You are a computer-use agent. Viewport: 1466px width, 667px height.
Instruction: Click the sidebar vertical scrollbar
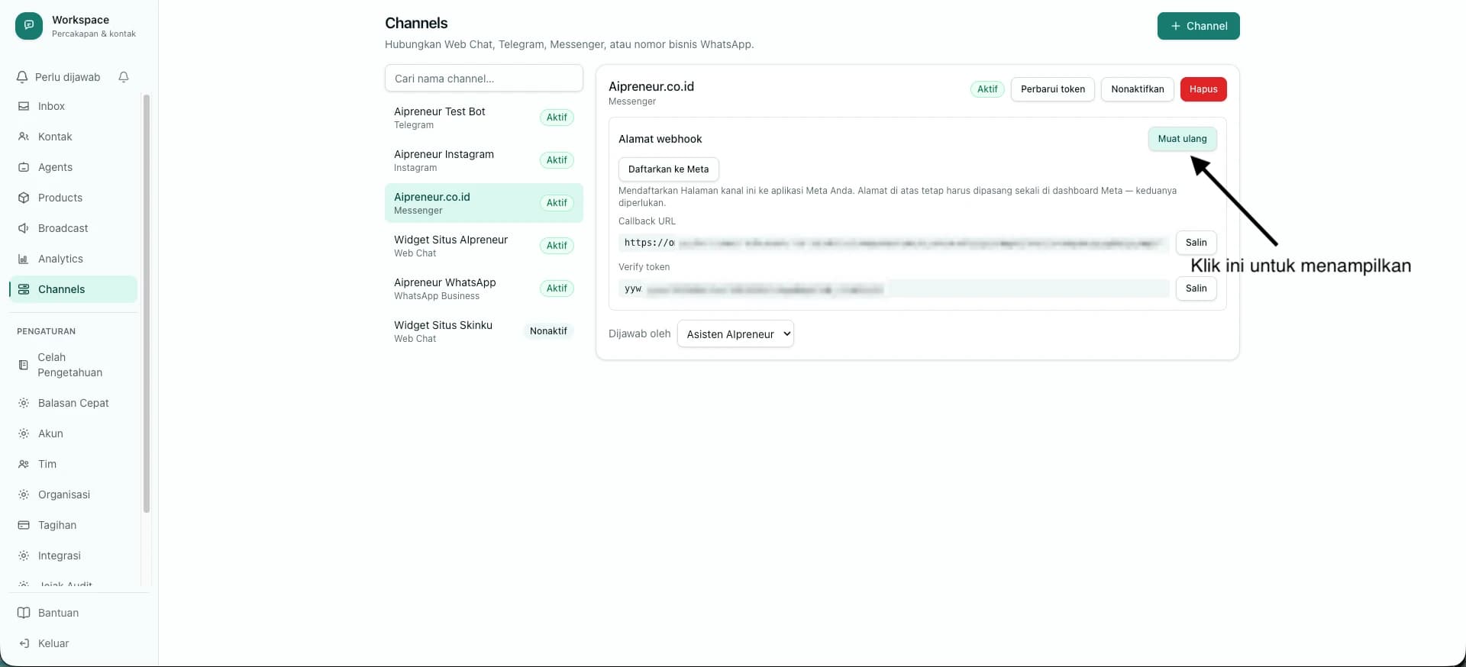147,304
